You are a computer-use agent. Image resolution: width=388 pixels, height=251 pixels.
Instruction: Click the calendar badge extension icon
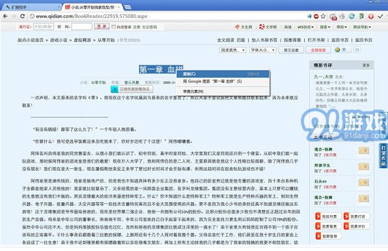point(333,16)
